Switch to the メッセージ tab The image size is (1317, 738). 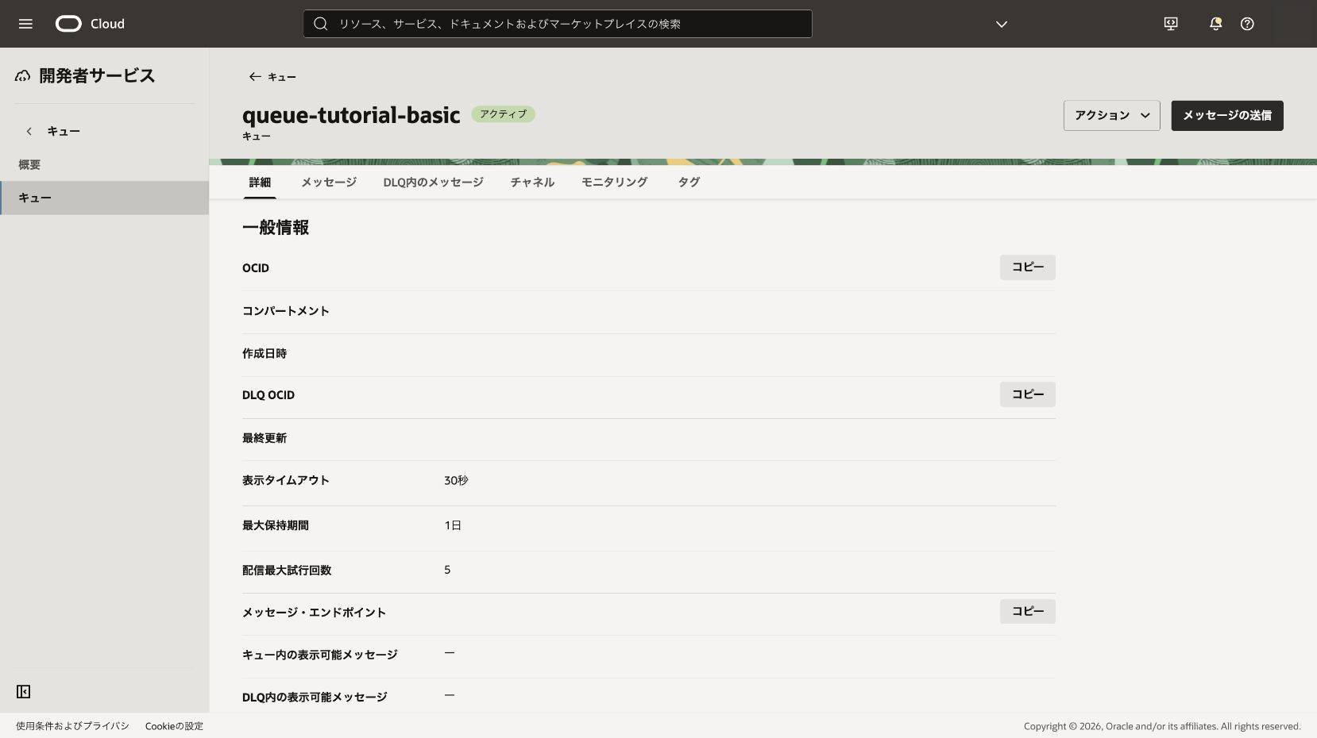coord(329,183)
